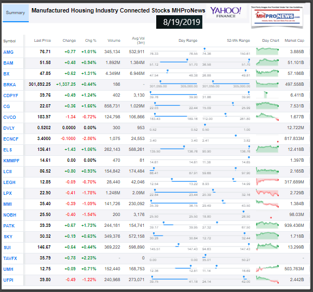Viewport: 313px width, 292px height.
Task: Sort by the Symbol column header
Action: click(9, 41)
